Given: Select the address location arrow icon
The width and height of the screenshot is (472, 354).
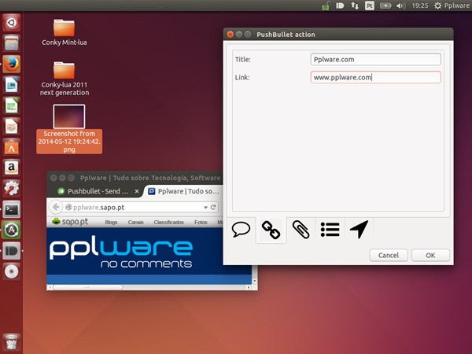Looking at the screenshot, I should pos(360,229).
